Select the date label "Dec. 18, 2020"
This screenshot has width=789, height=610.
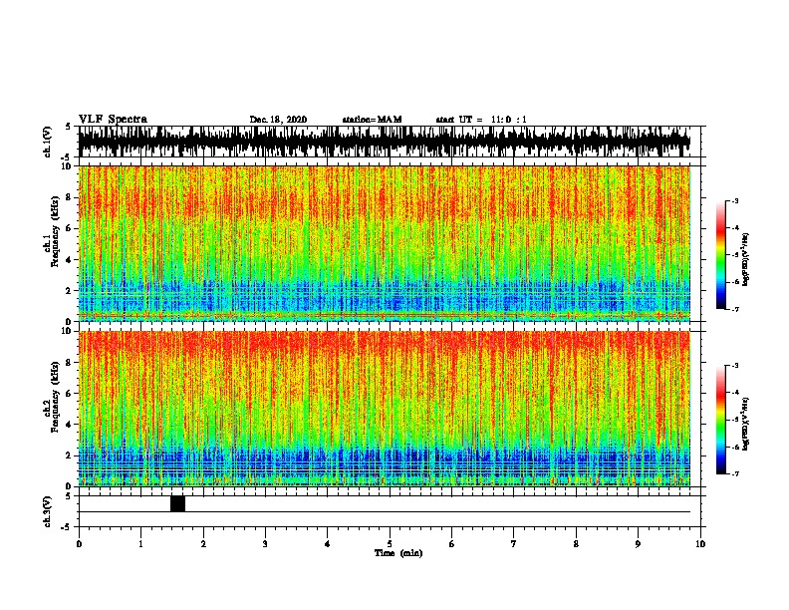coord(278,120)
